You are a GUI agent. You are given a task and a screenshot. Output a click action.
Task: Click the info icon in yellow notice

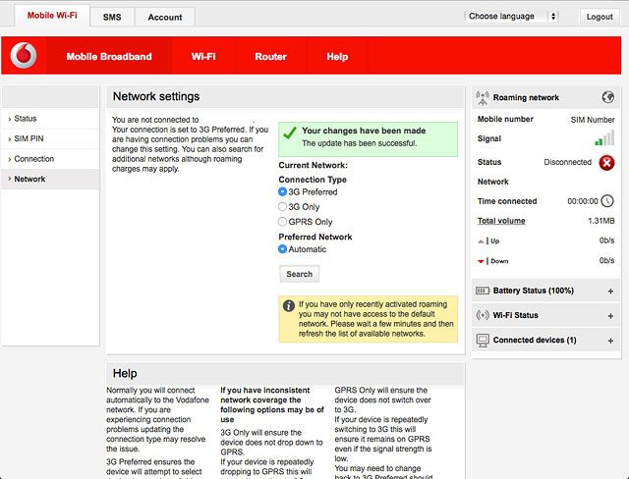(x=289, y=305)
